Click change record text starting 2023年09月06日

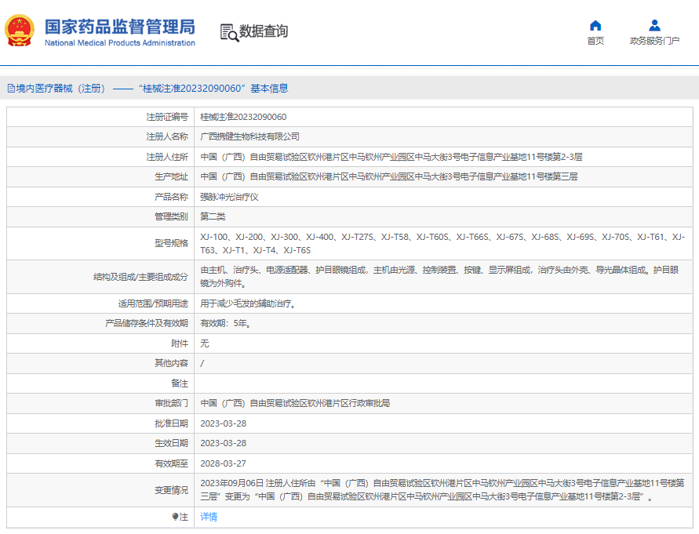coord(442,490)
